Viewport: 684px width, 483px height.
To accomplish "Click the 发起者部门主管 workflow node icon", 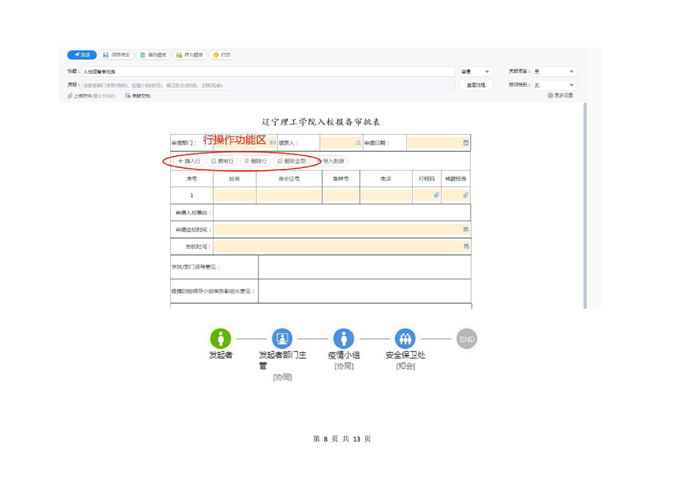I will click(x=282, y=338).
